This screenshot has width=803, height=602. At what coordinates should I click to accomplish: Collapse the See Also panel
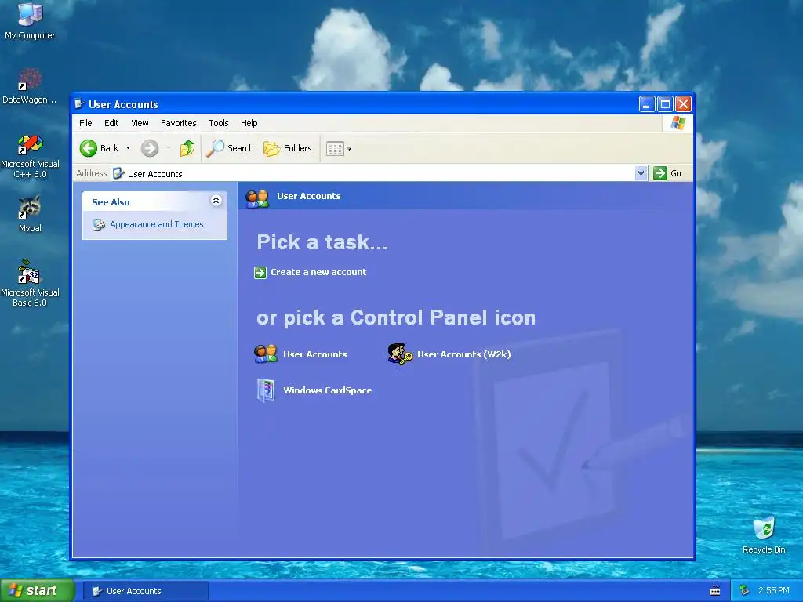click(216, 201)
